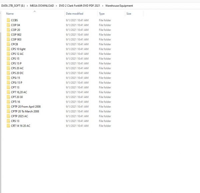
Task: Click the CPTP 2025 AC folder icon
Action: click(8, 116)
